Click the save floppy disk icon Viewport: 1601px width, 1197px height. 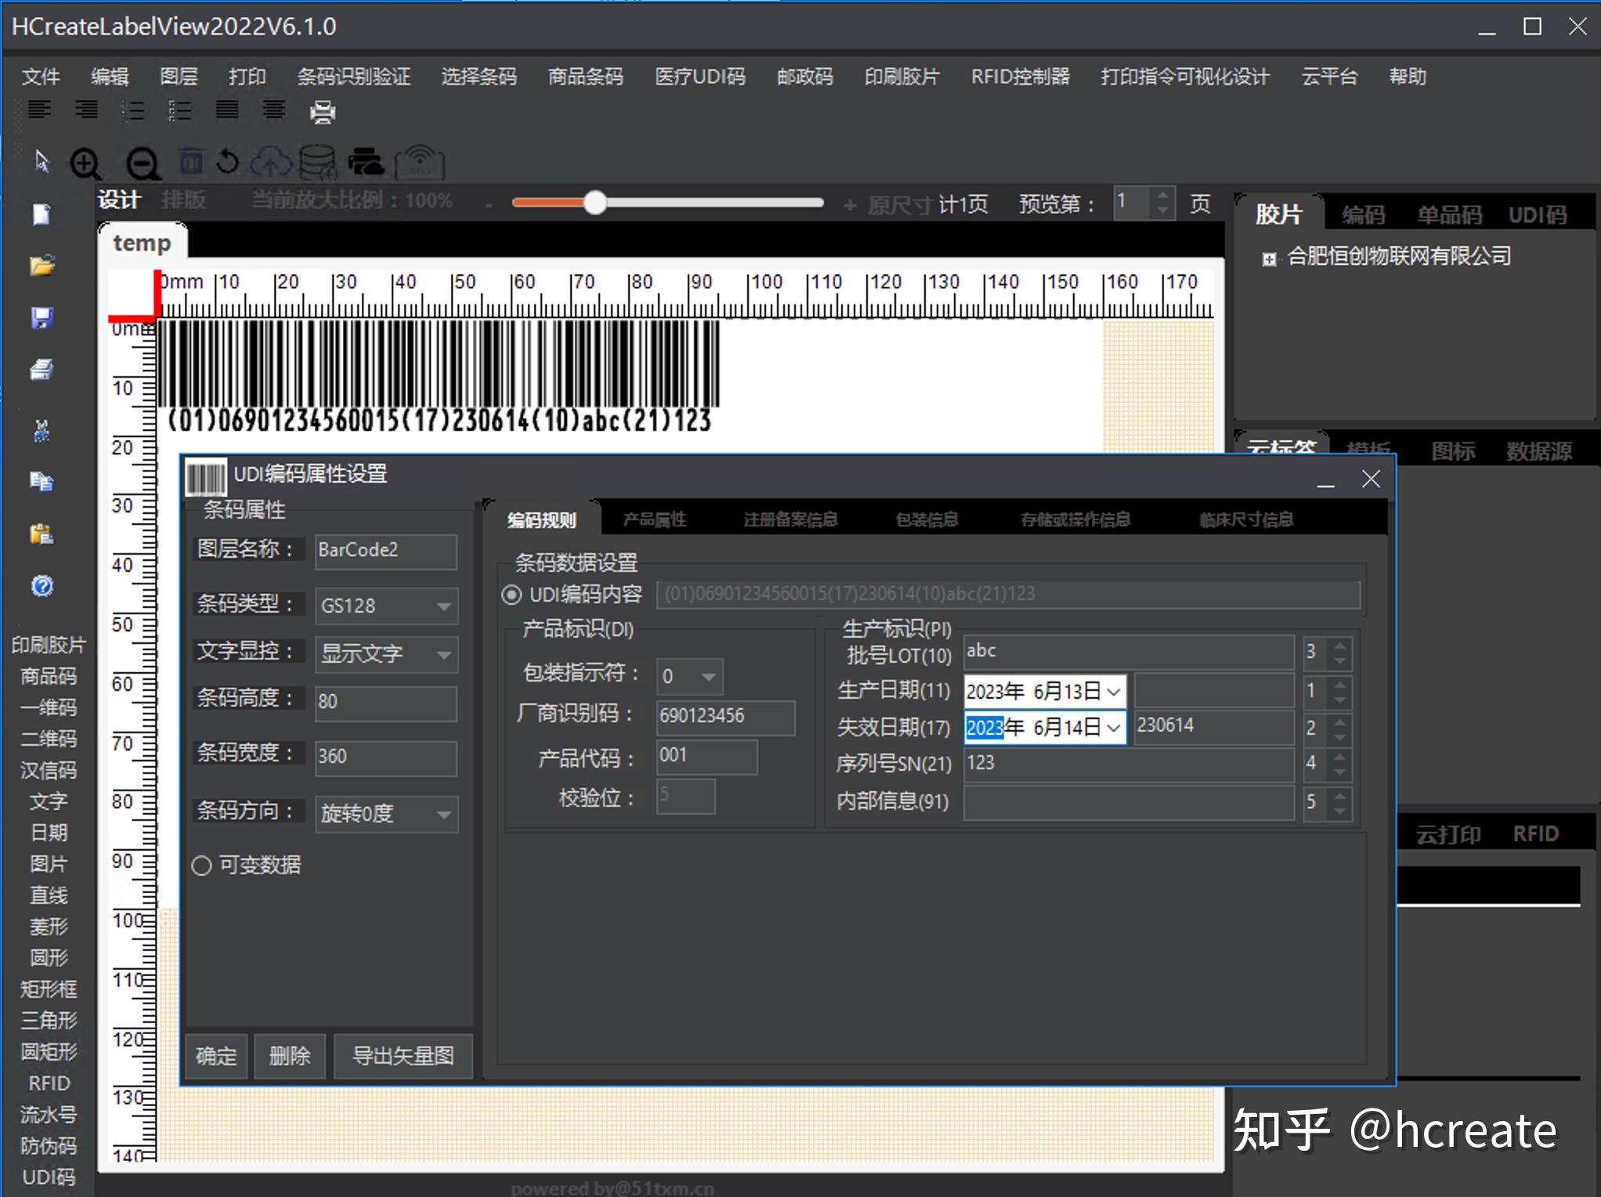point(42,317)
